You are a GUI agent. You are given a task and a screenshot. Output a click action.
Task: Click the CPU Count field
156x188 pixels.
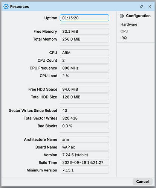[x=84, y=60]
